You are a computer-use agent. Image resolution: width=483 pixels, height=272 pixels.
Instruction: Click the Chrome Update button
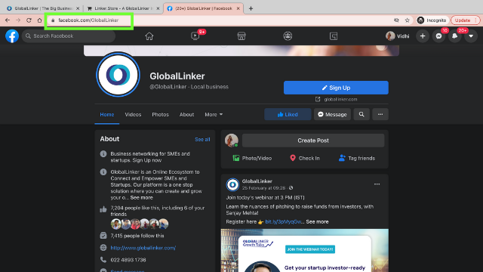pyautogui.click(x=466, y=20)
